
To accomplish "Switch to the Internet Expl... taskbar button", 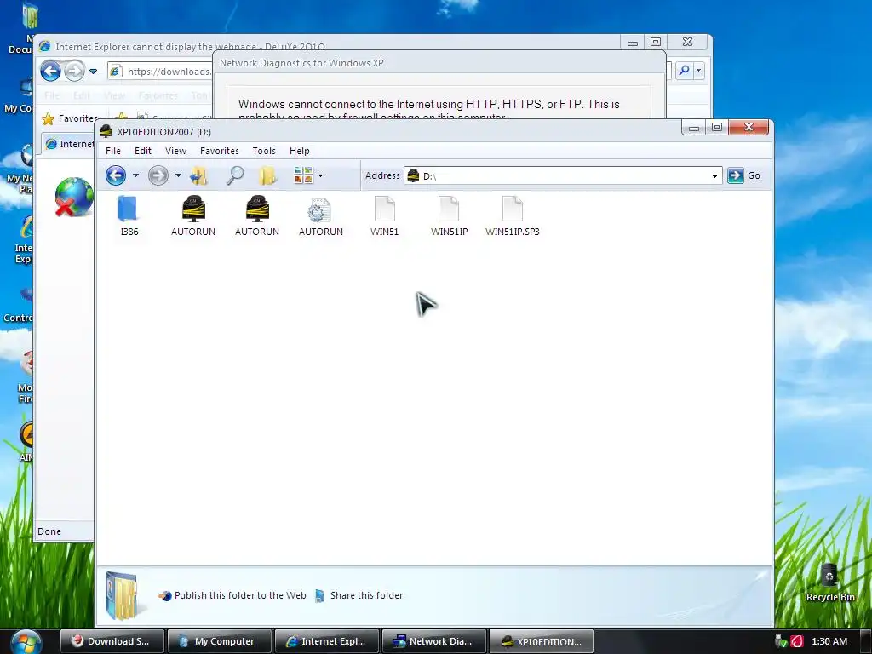I will [326, 641].
